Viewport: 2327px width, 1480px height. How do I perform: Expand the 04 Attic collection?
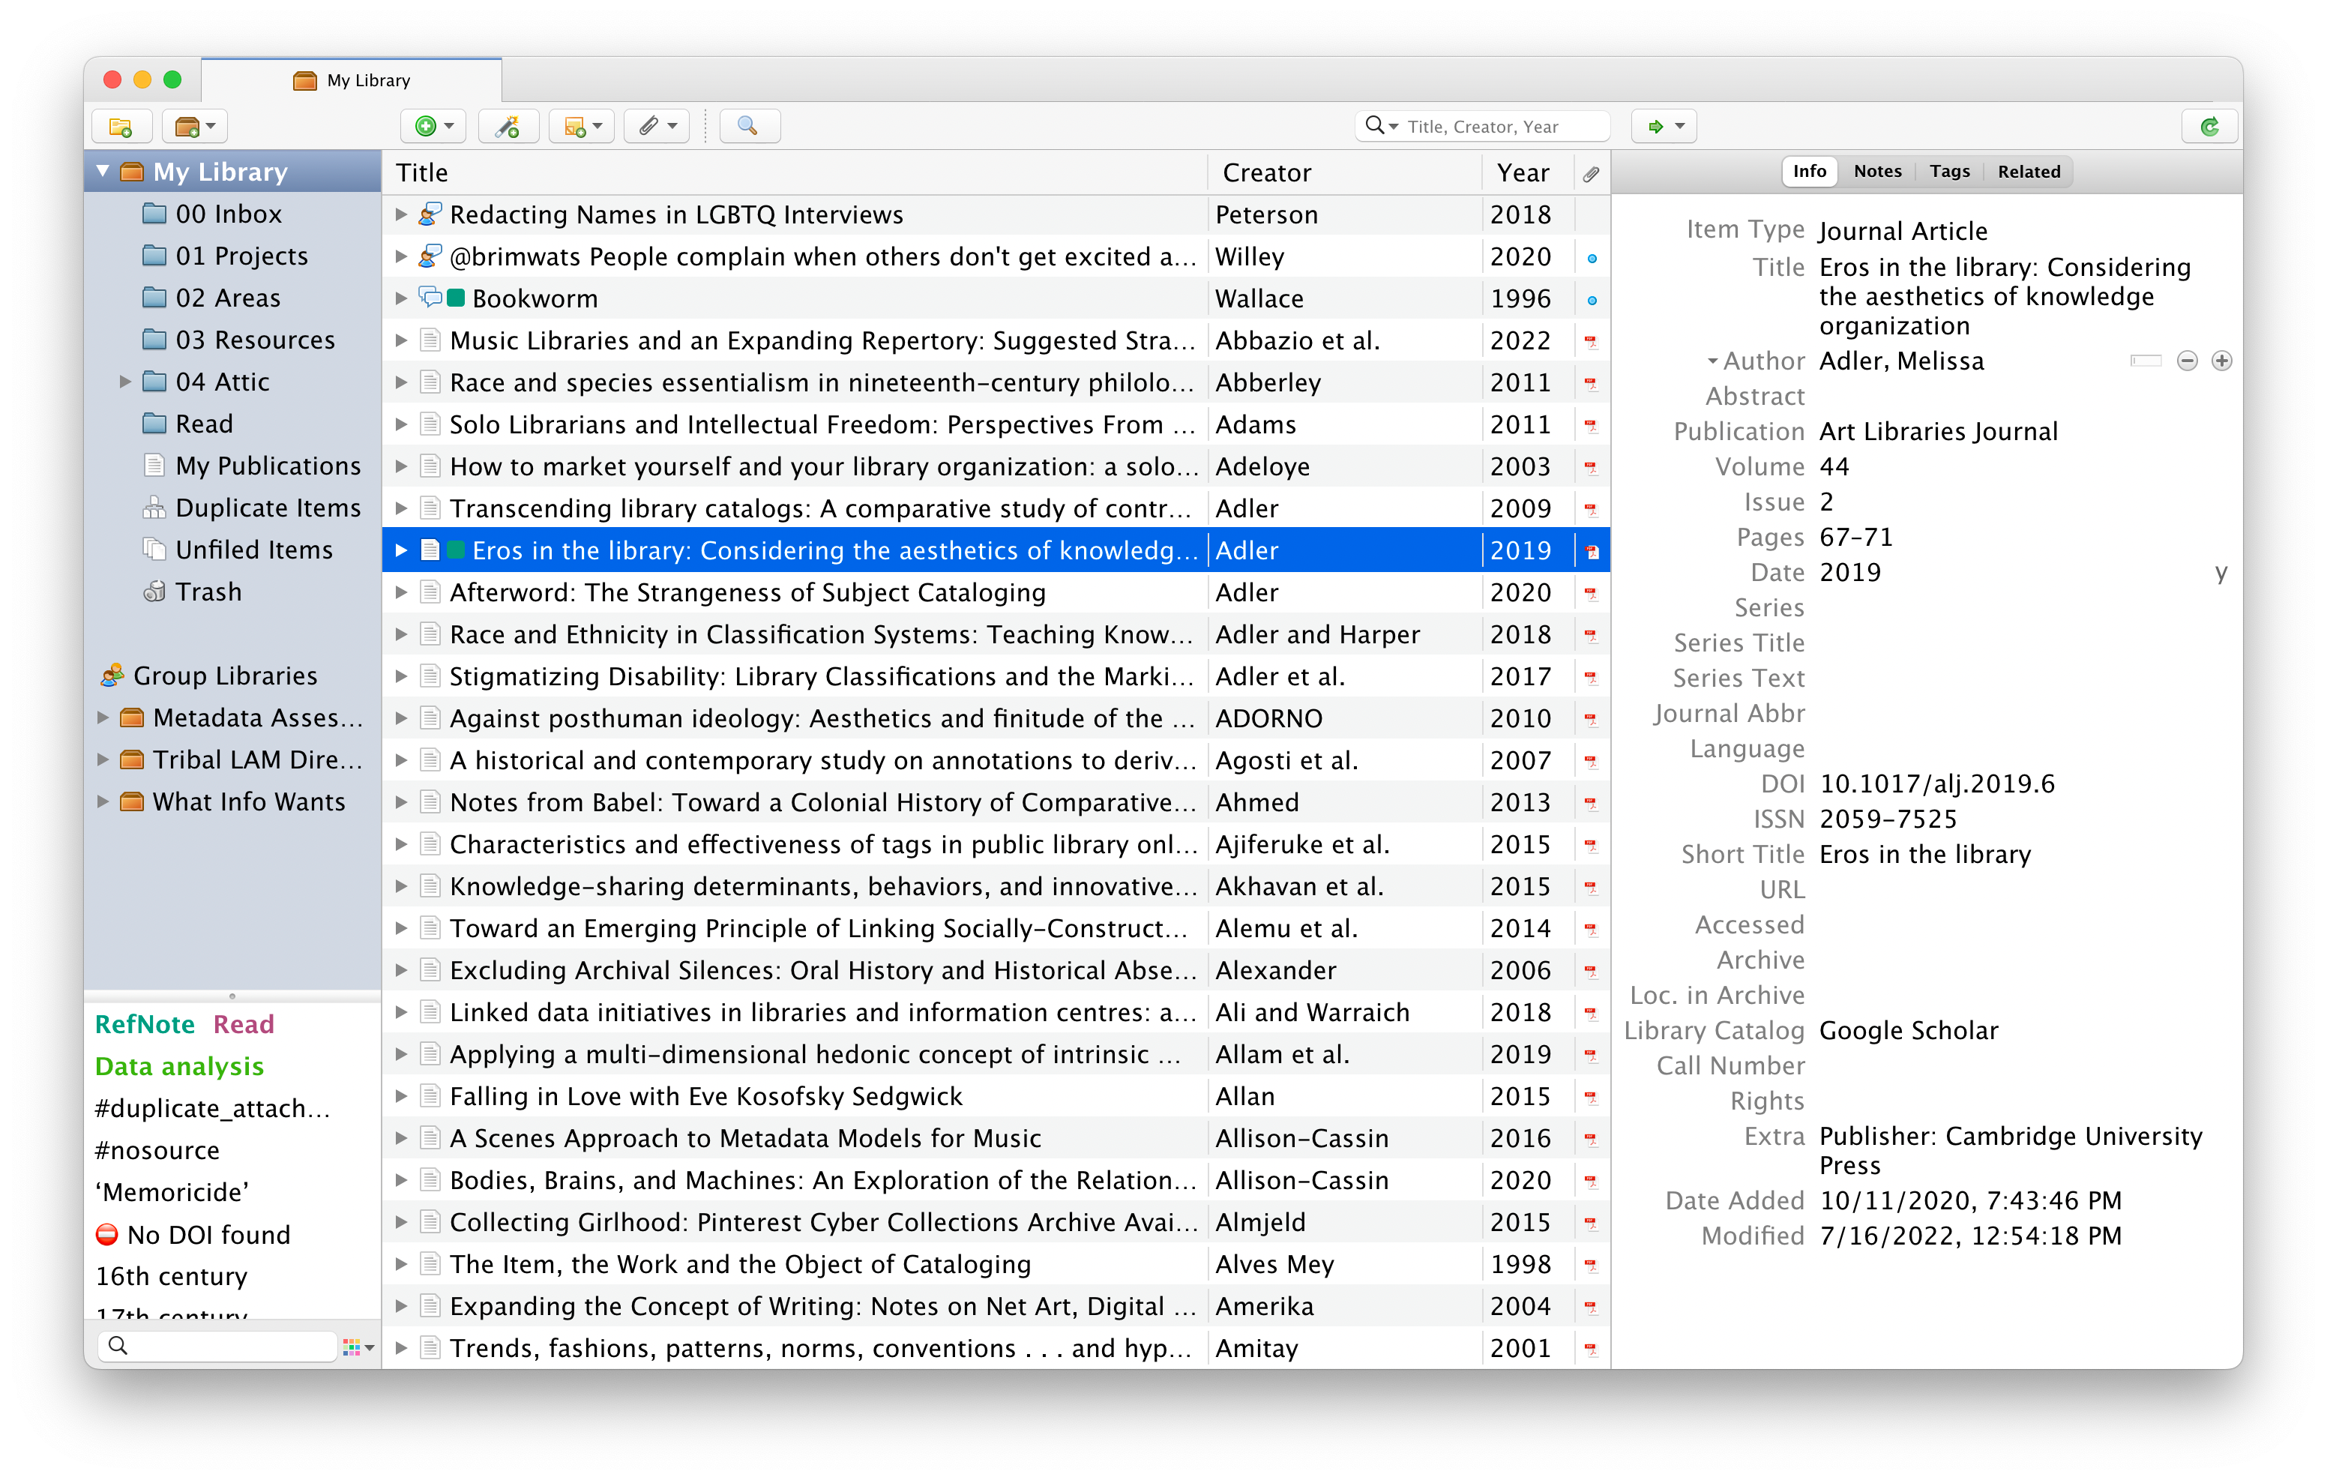[x=124, y=382]
